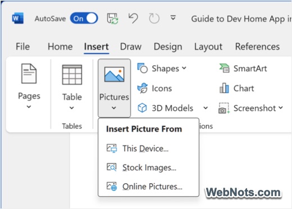Expand the 3D Models dropdown arrow
Image resolution: width=292 pixels, height=209 pixels.
[206, 108]
